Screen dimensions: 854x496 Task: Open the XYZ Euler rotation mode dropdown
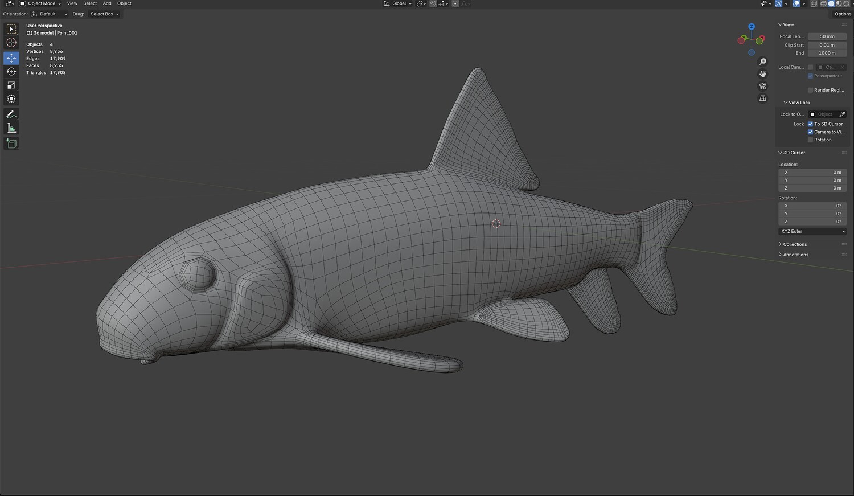tap(812, 231)
